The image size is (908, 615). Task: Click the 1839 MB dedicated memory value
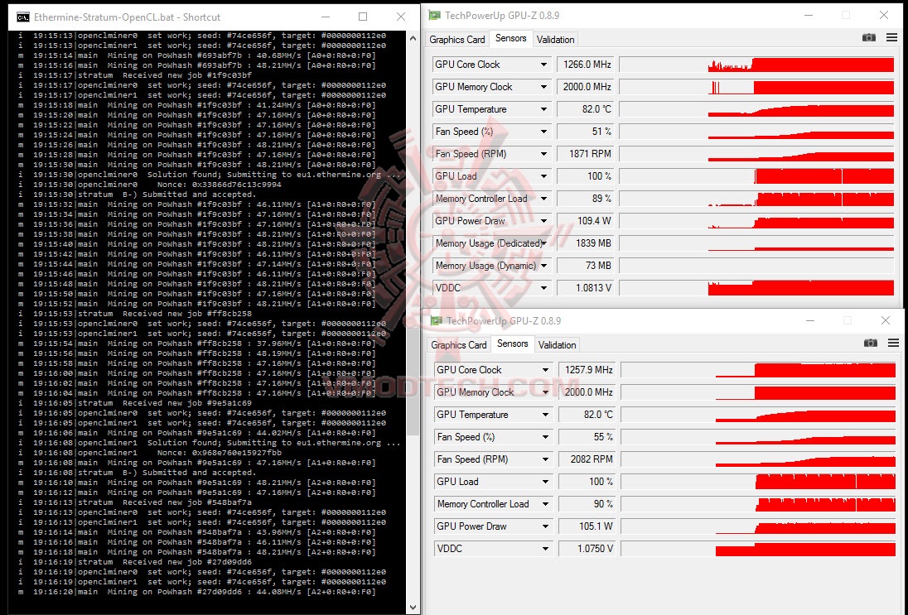585,243
